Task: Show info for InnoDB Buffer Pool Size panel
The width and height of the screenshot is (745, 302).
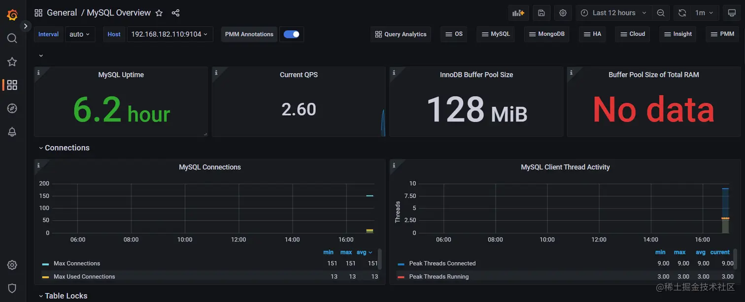Action: (394, 72)
